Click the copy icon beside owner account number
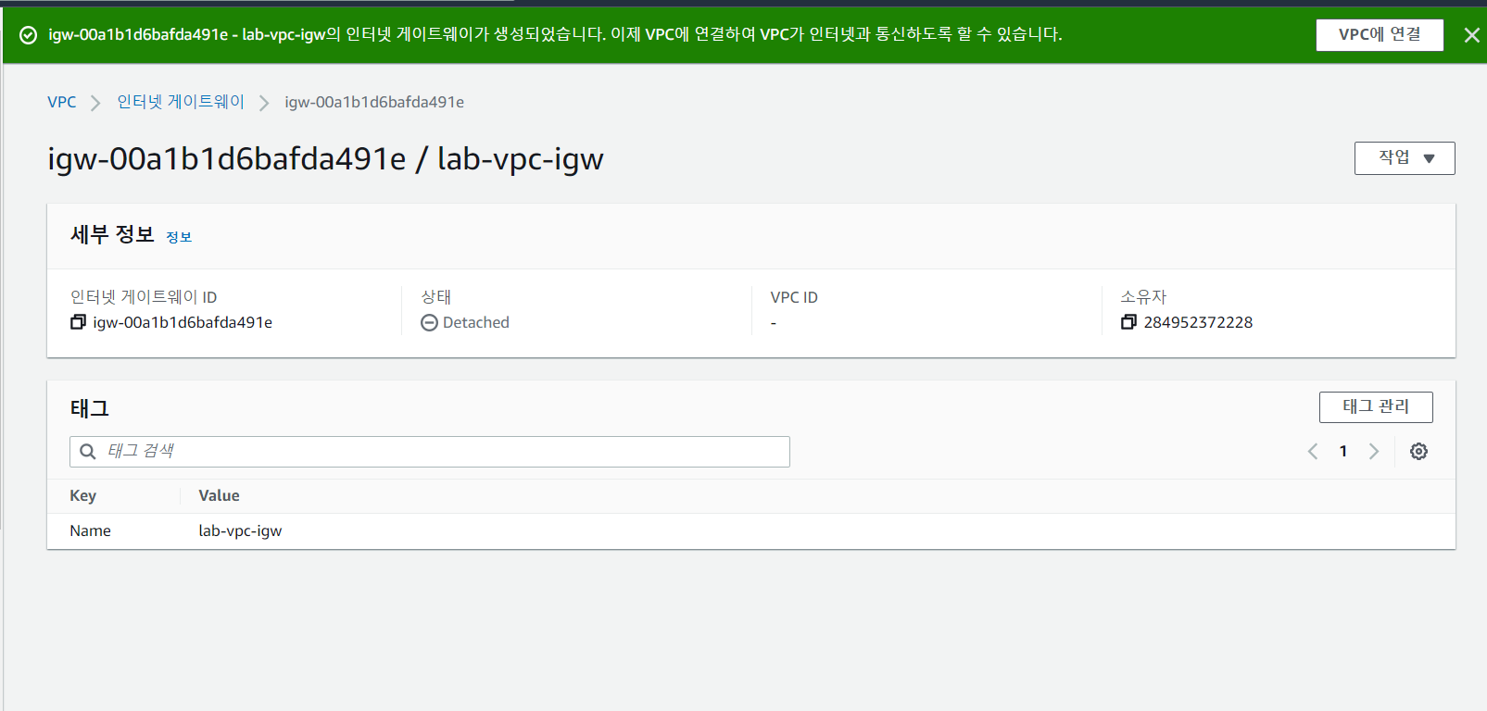The height and width of the screenshot is (711, 1487). [1128, 321]
